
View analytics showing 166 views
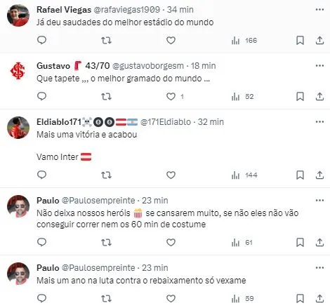(244, 41)
